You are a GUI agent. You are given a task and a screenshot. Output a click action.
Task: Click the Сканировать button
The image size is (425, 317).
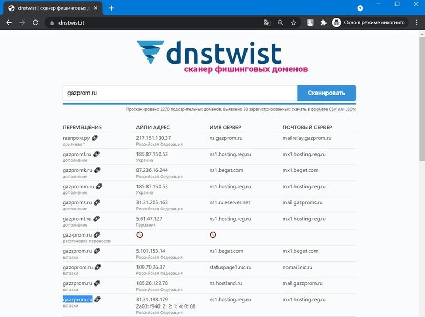pos(327,93)
